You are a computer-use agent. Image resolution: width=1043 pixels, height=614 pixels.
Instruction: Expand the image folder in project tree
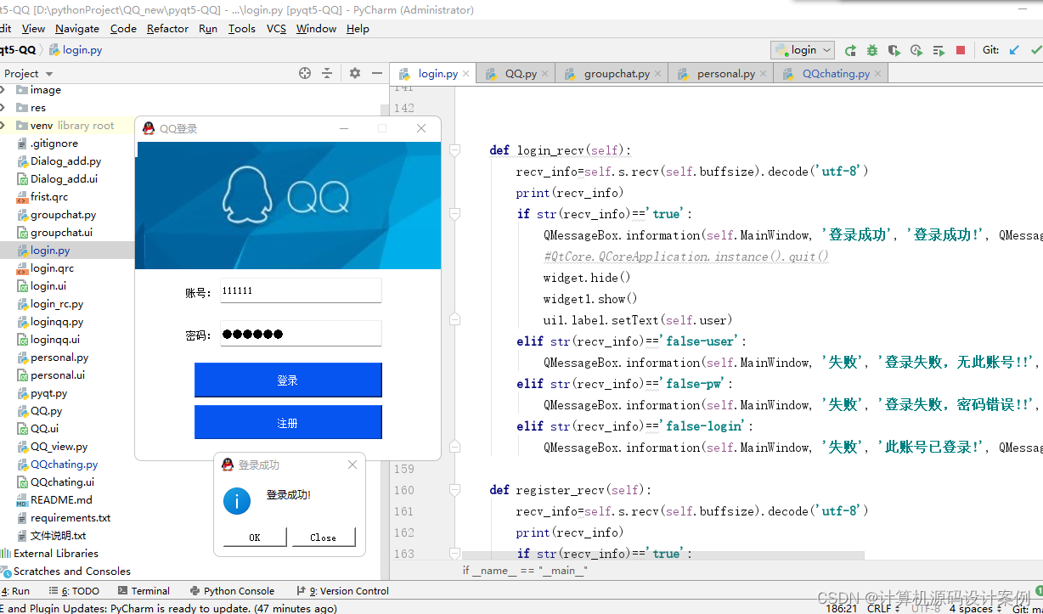(x=3, y=90)
